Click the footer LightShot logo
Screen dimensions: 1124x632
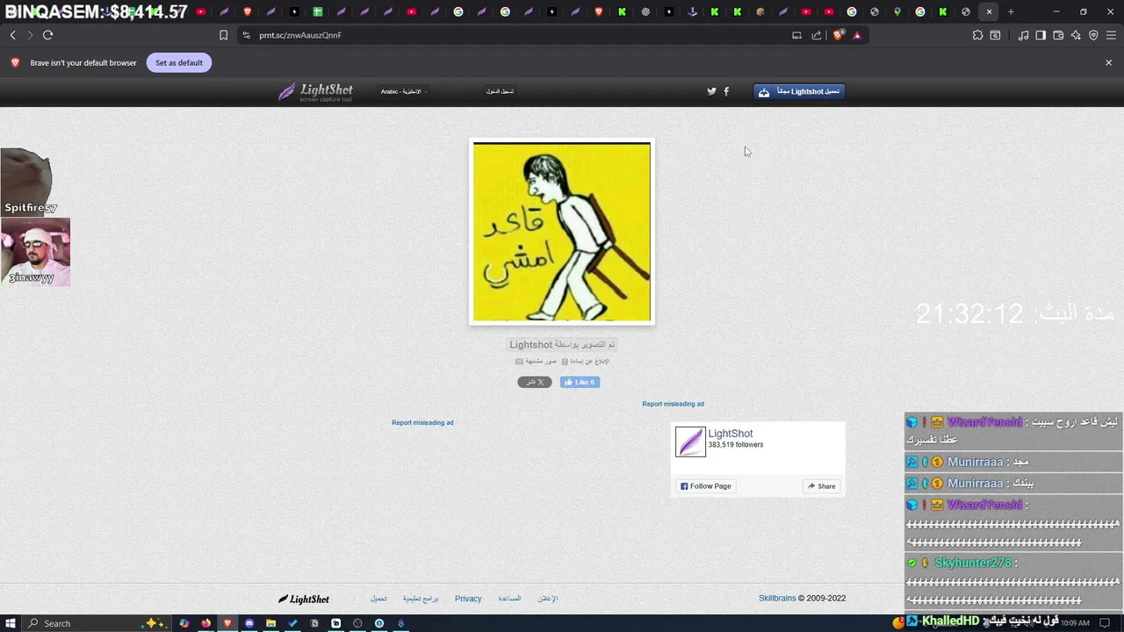[x=304, y=599]
